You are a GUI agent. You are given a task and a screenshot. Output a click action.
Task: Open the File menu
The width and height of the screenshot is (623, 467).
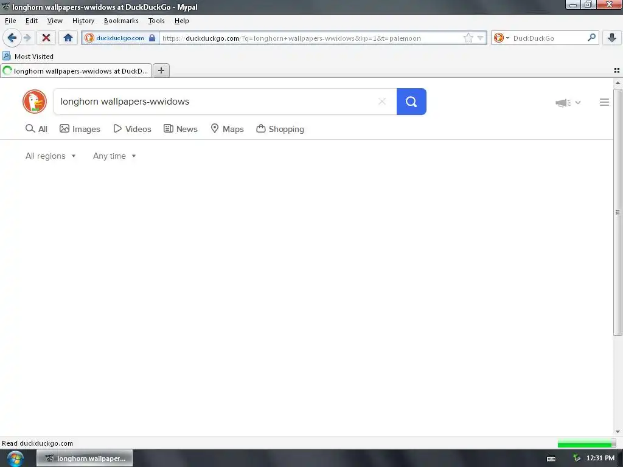coord(10,21)
